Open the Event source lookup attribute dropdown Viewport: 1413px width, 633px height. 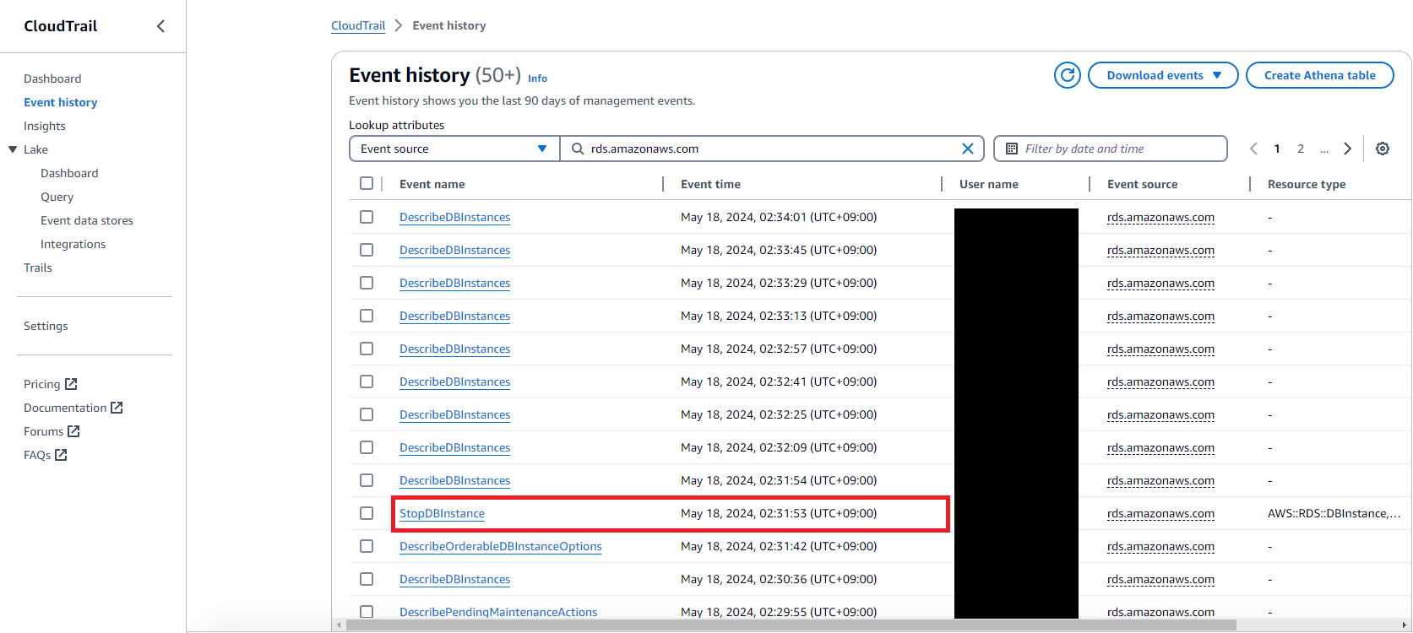pyautogui.click(x=454, y=149)
